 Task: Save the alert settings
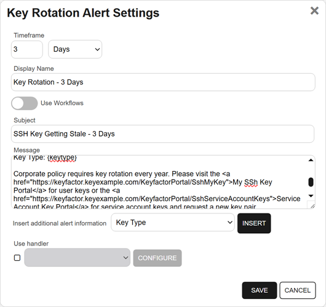click(x=259, y=290)
